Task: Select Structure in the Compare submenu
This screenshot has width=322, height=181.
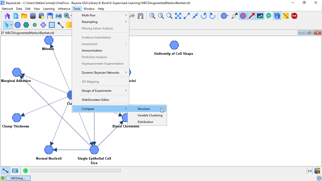Action: click(x=147, y=109)
